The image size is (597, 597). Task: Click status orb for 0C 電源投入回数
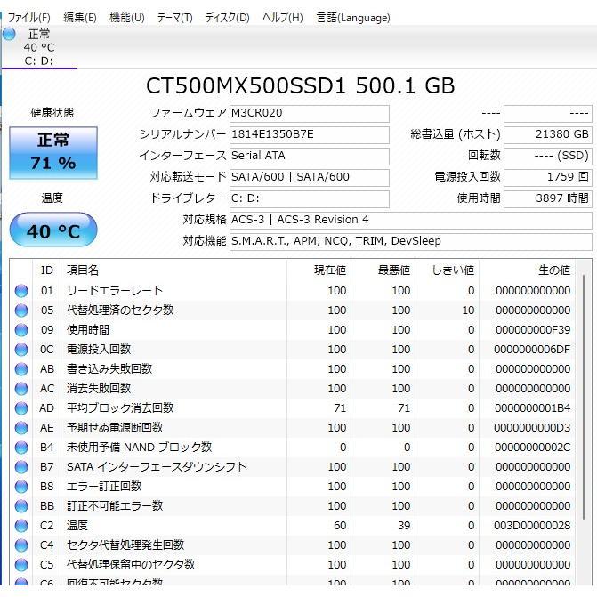pyautogui.click(x=21, y=350)
